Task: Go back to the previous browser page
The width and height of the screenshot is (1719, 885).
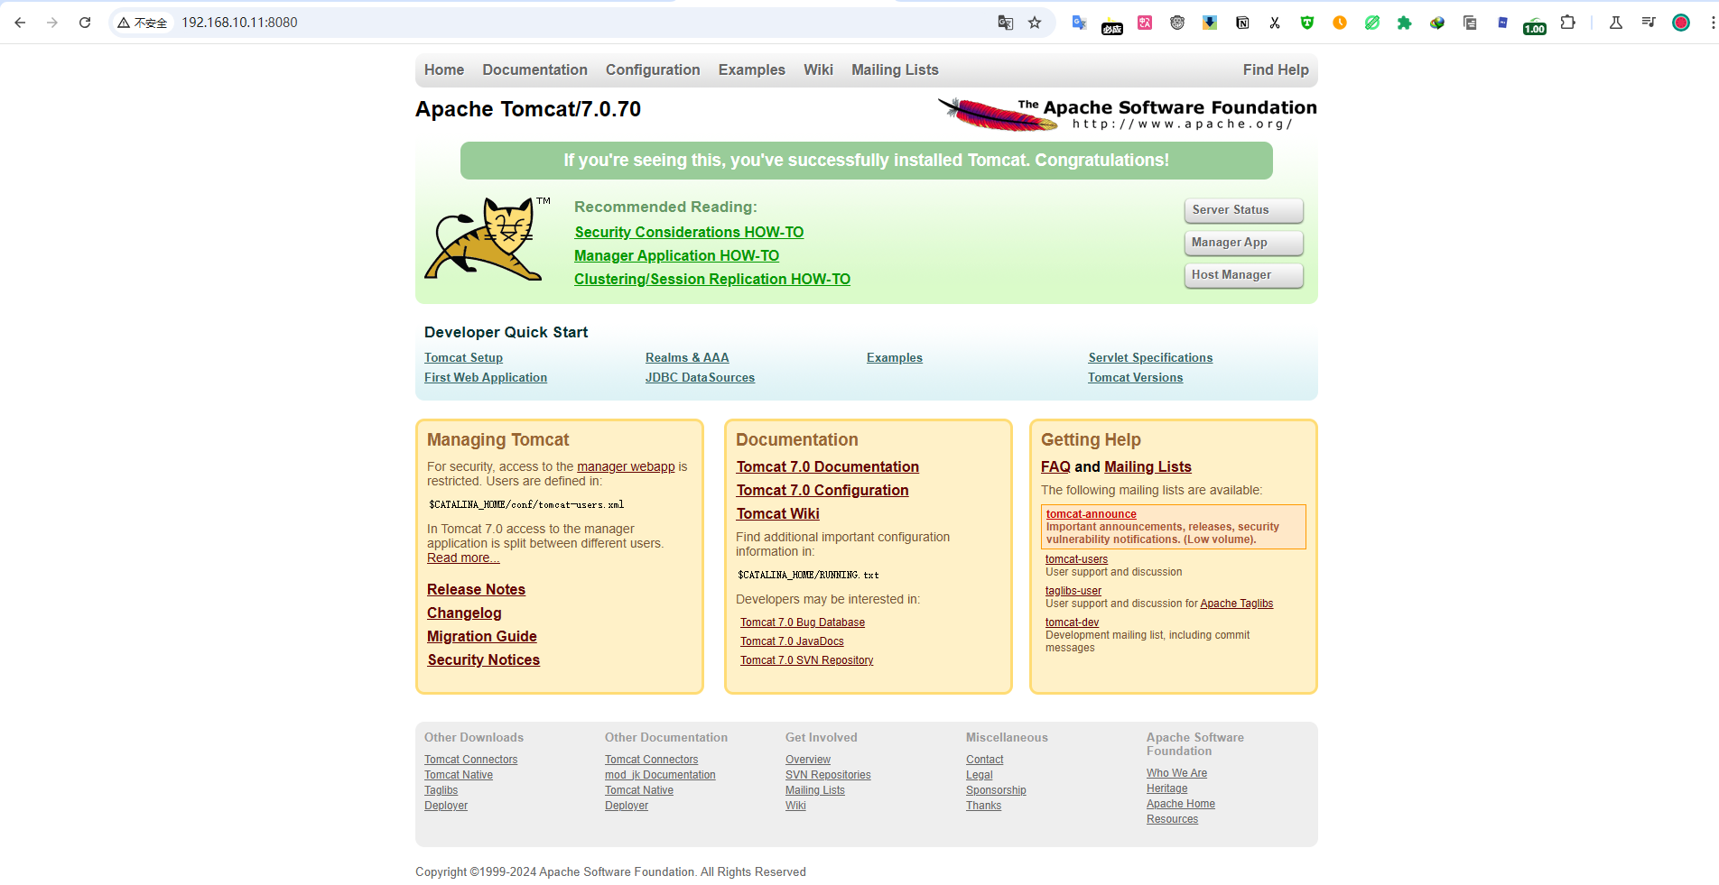Action: 20,23
